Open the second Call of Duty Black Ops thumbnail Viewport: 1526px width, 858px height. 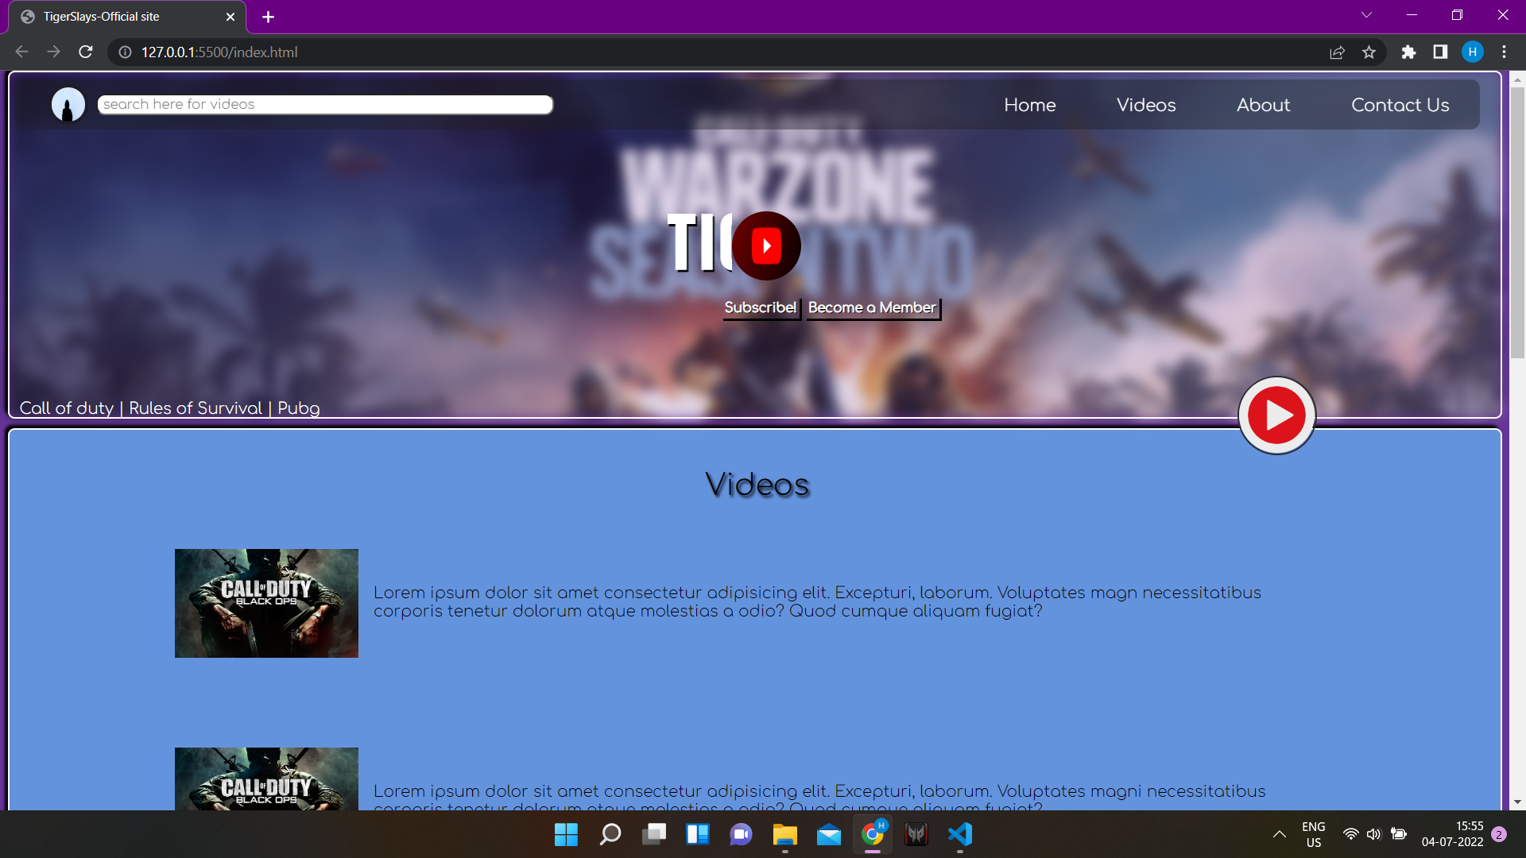pos(266,779)
